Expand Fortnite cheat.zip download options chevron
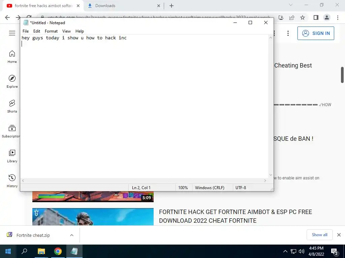The image size is (345, 258). (x=72, y=235)
